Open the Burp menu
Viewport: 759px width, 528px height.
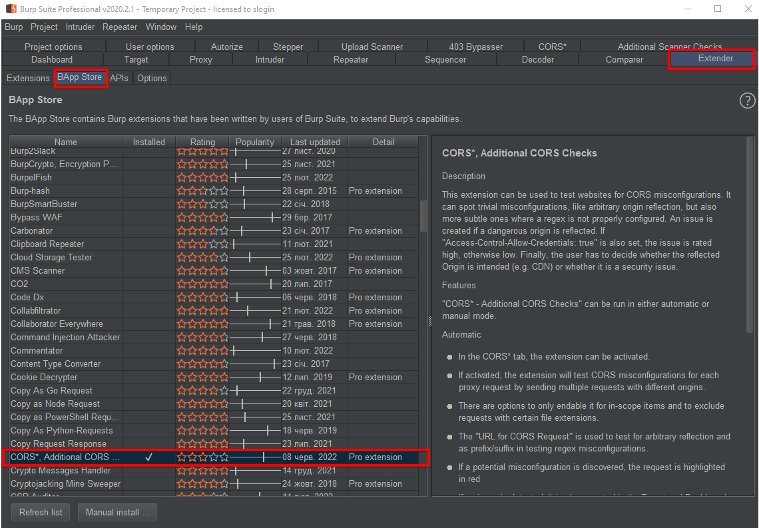coord(13,27)
